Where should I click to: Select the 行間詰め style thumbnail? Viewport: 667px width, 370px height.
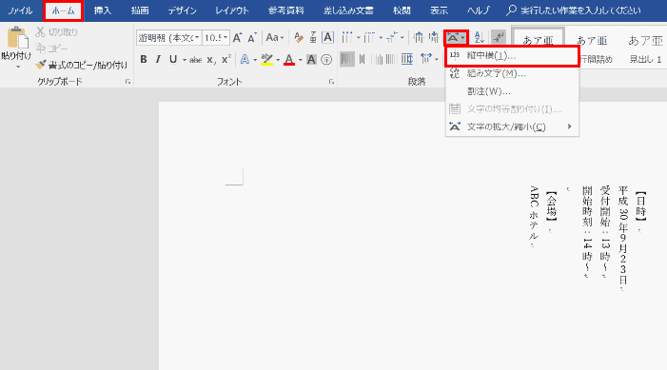click(x=593, y=49)
